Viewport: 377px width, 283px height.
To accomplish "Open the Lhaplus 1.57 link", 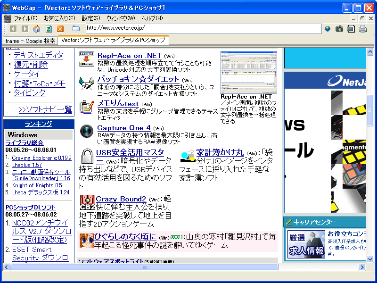I will (x=27, y=165).
